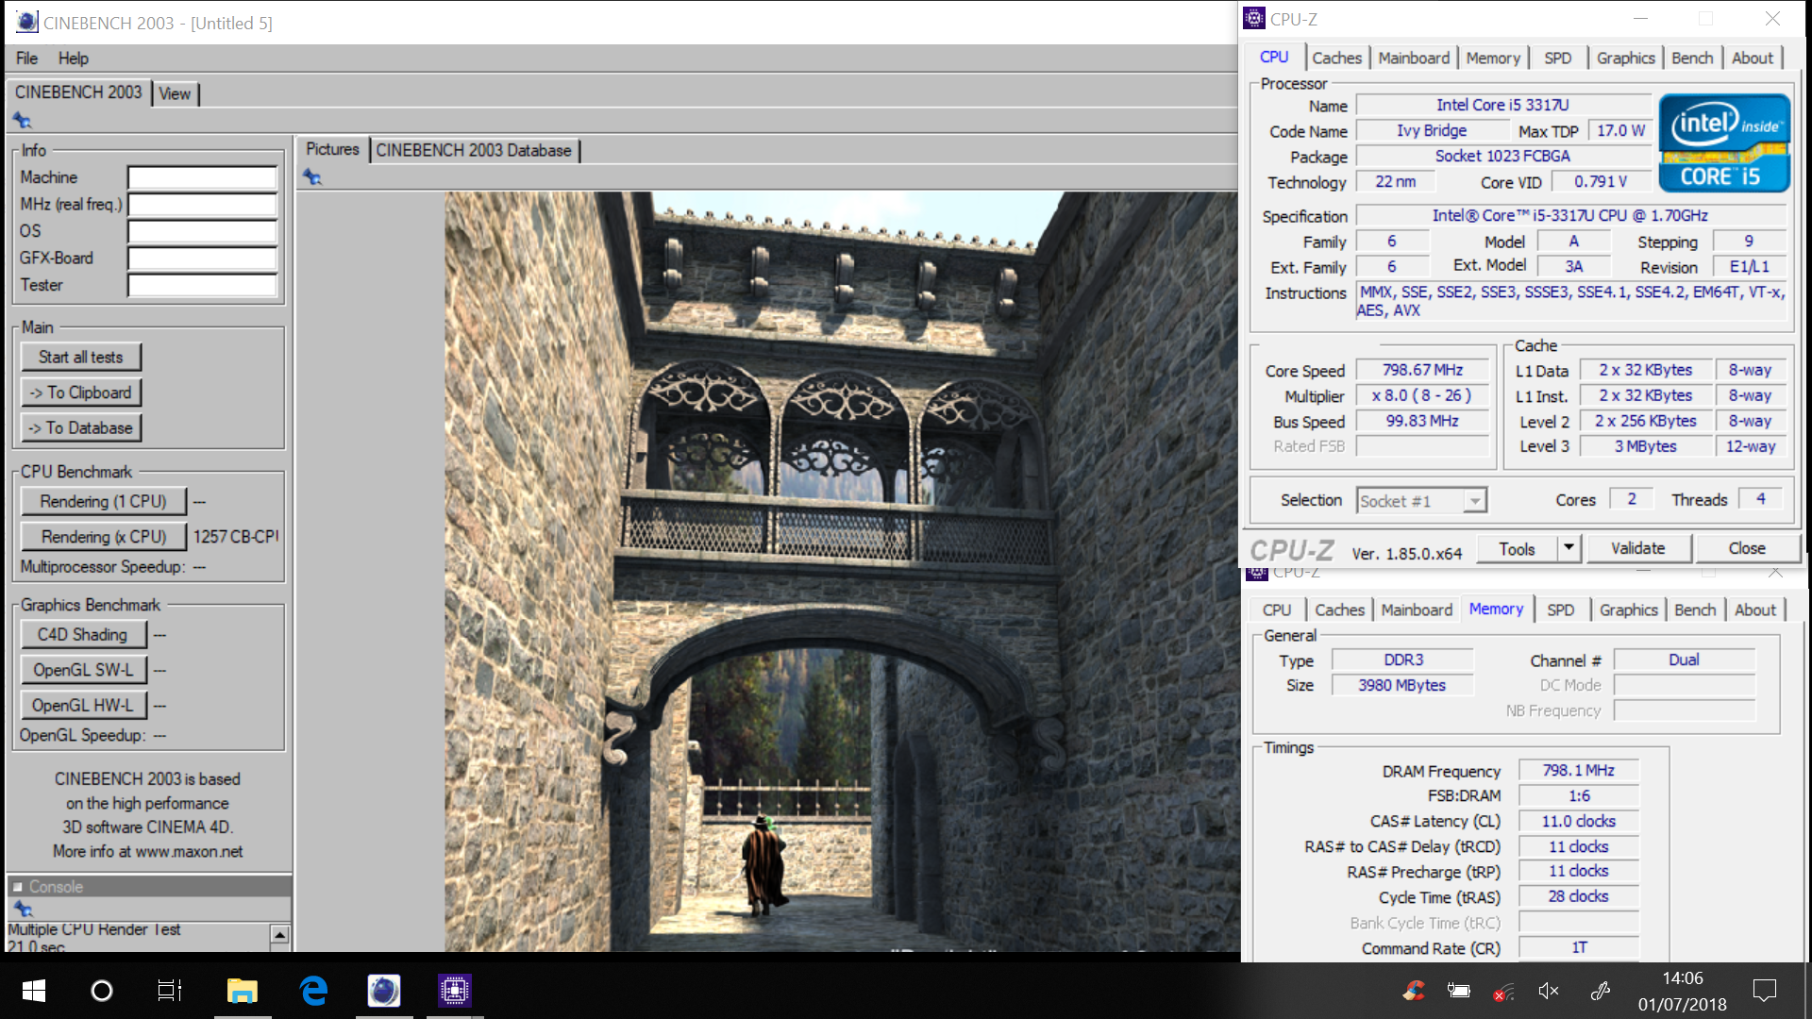The width and height of the screenshot is (1812, 1019).
Task: Click the pin icon in the Console panel
Action: pyautogui.click(x=23, y=910)
